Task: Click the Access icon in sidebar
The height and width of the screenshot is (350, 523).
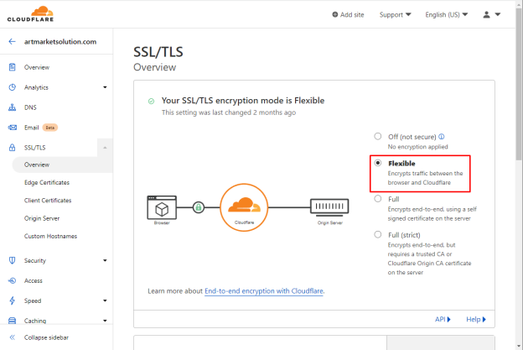Action: (12, 280)
